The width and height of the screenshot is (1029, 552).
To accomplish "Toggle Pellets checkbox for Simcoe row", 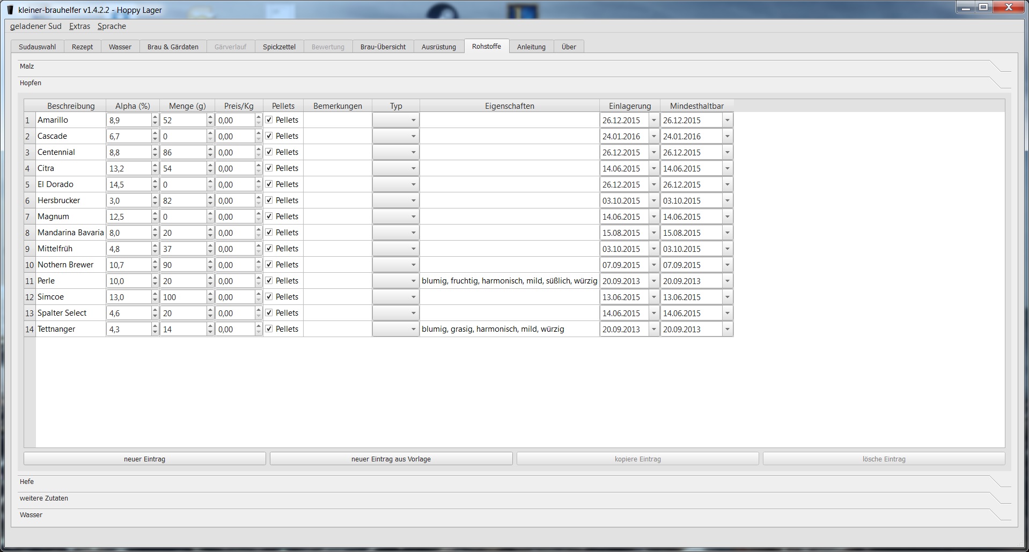I will click(x=269, y=297).
